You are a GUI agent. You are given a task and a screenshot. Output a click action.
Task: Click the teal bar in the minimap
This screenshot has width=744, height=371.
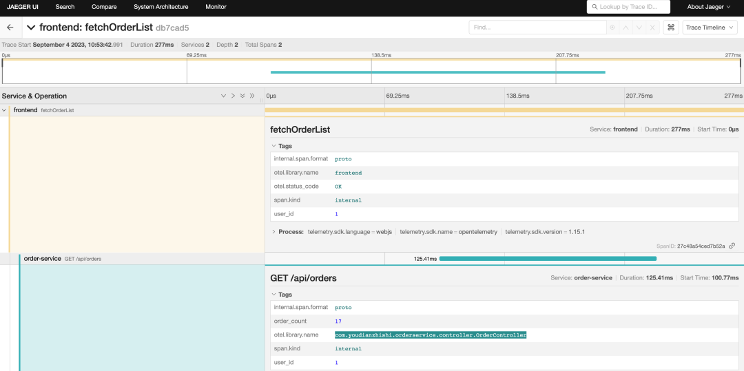(x=438, y=72)
